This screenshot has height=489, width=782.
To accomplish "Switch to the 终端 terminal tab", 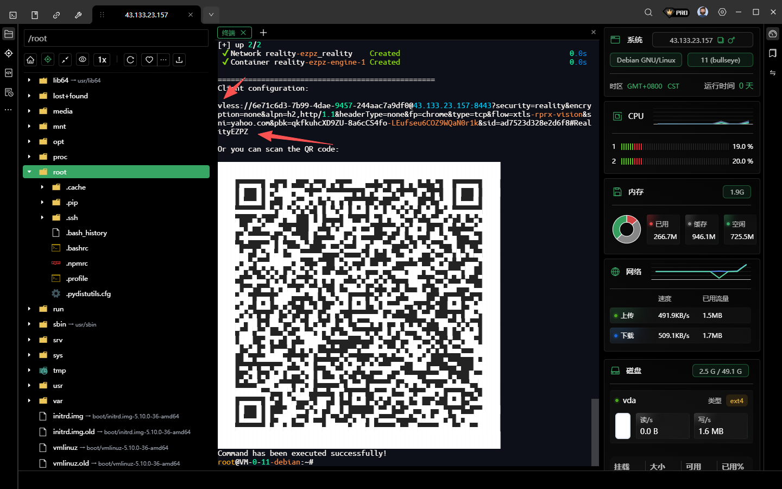I will click(229, 33).
